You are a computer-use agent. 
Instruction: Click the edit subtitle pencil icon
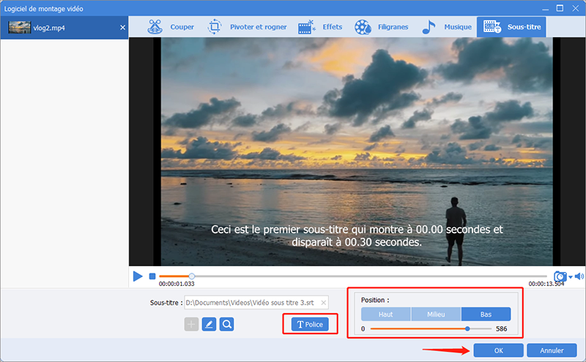pyautogui.click(x=209, y=324)
